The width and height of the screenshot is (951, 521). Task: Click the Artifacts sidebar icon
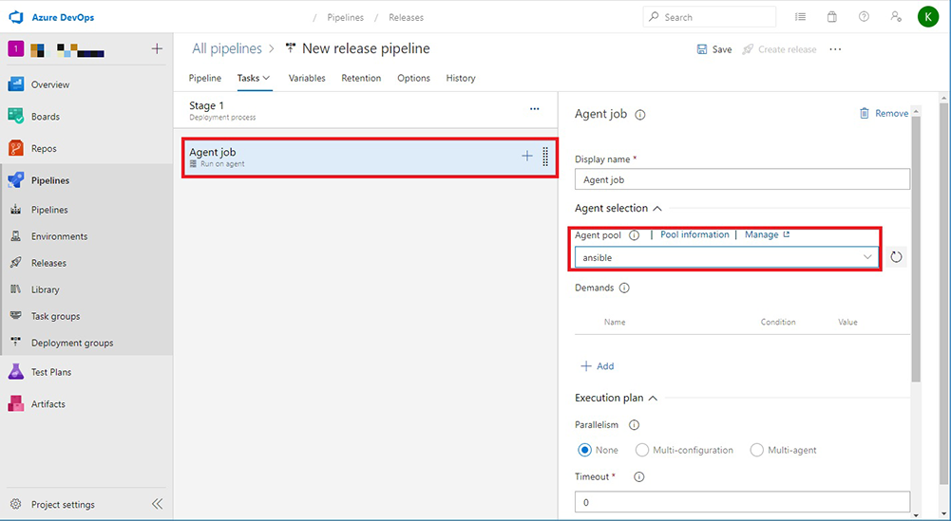click(16, 404)
